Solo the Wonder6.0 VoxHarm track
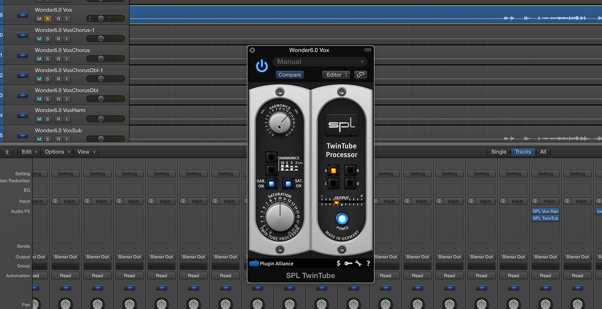602x309 pixels. 47,119
